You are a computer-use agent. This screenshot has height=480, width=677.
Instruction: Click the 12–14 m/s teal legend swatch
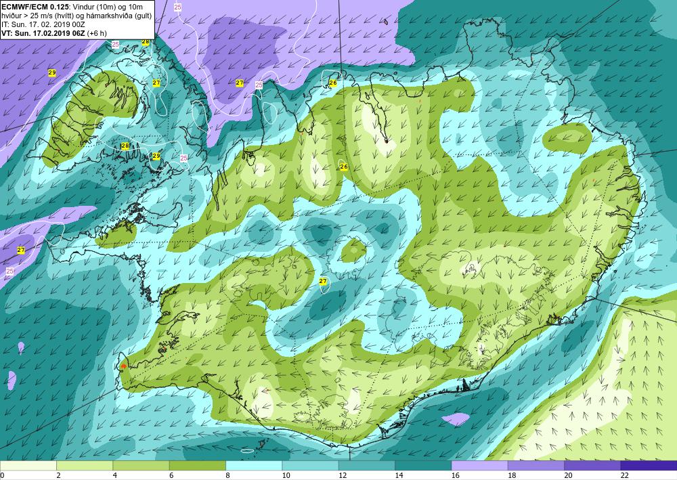366,466
